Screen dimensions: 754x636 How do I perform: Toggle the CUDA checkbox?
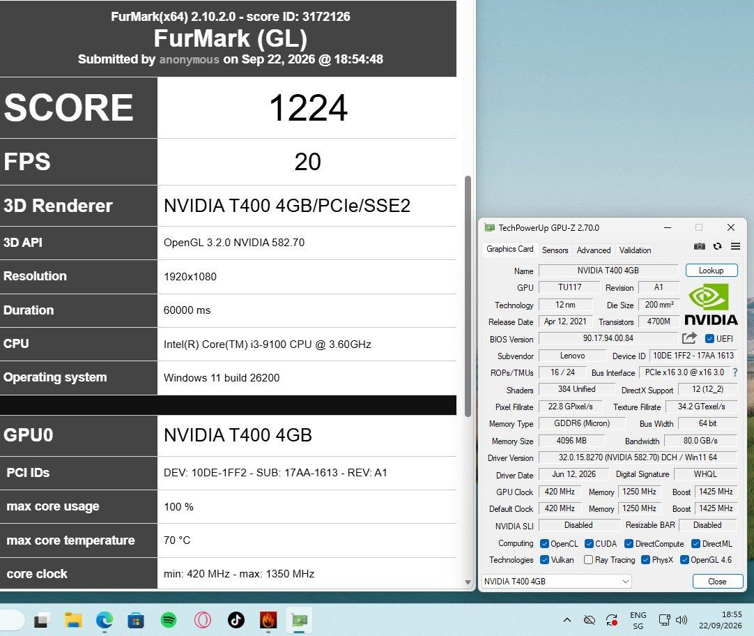[x=589, y=544]
